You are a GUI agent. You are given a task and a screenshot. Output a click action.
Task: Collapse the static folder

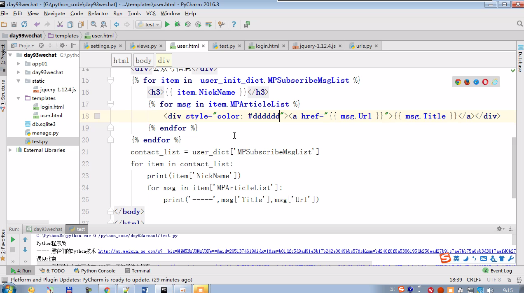[x=19, y=81]
